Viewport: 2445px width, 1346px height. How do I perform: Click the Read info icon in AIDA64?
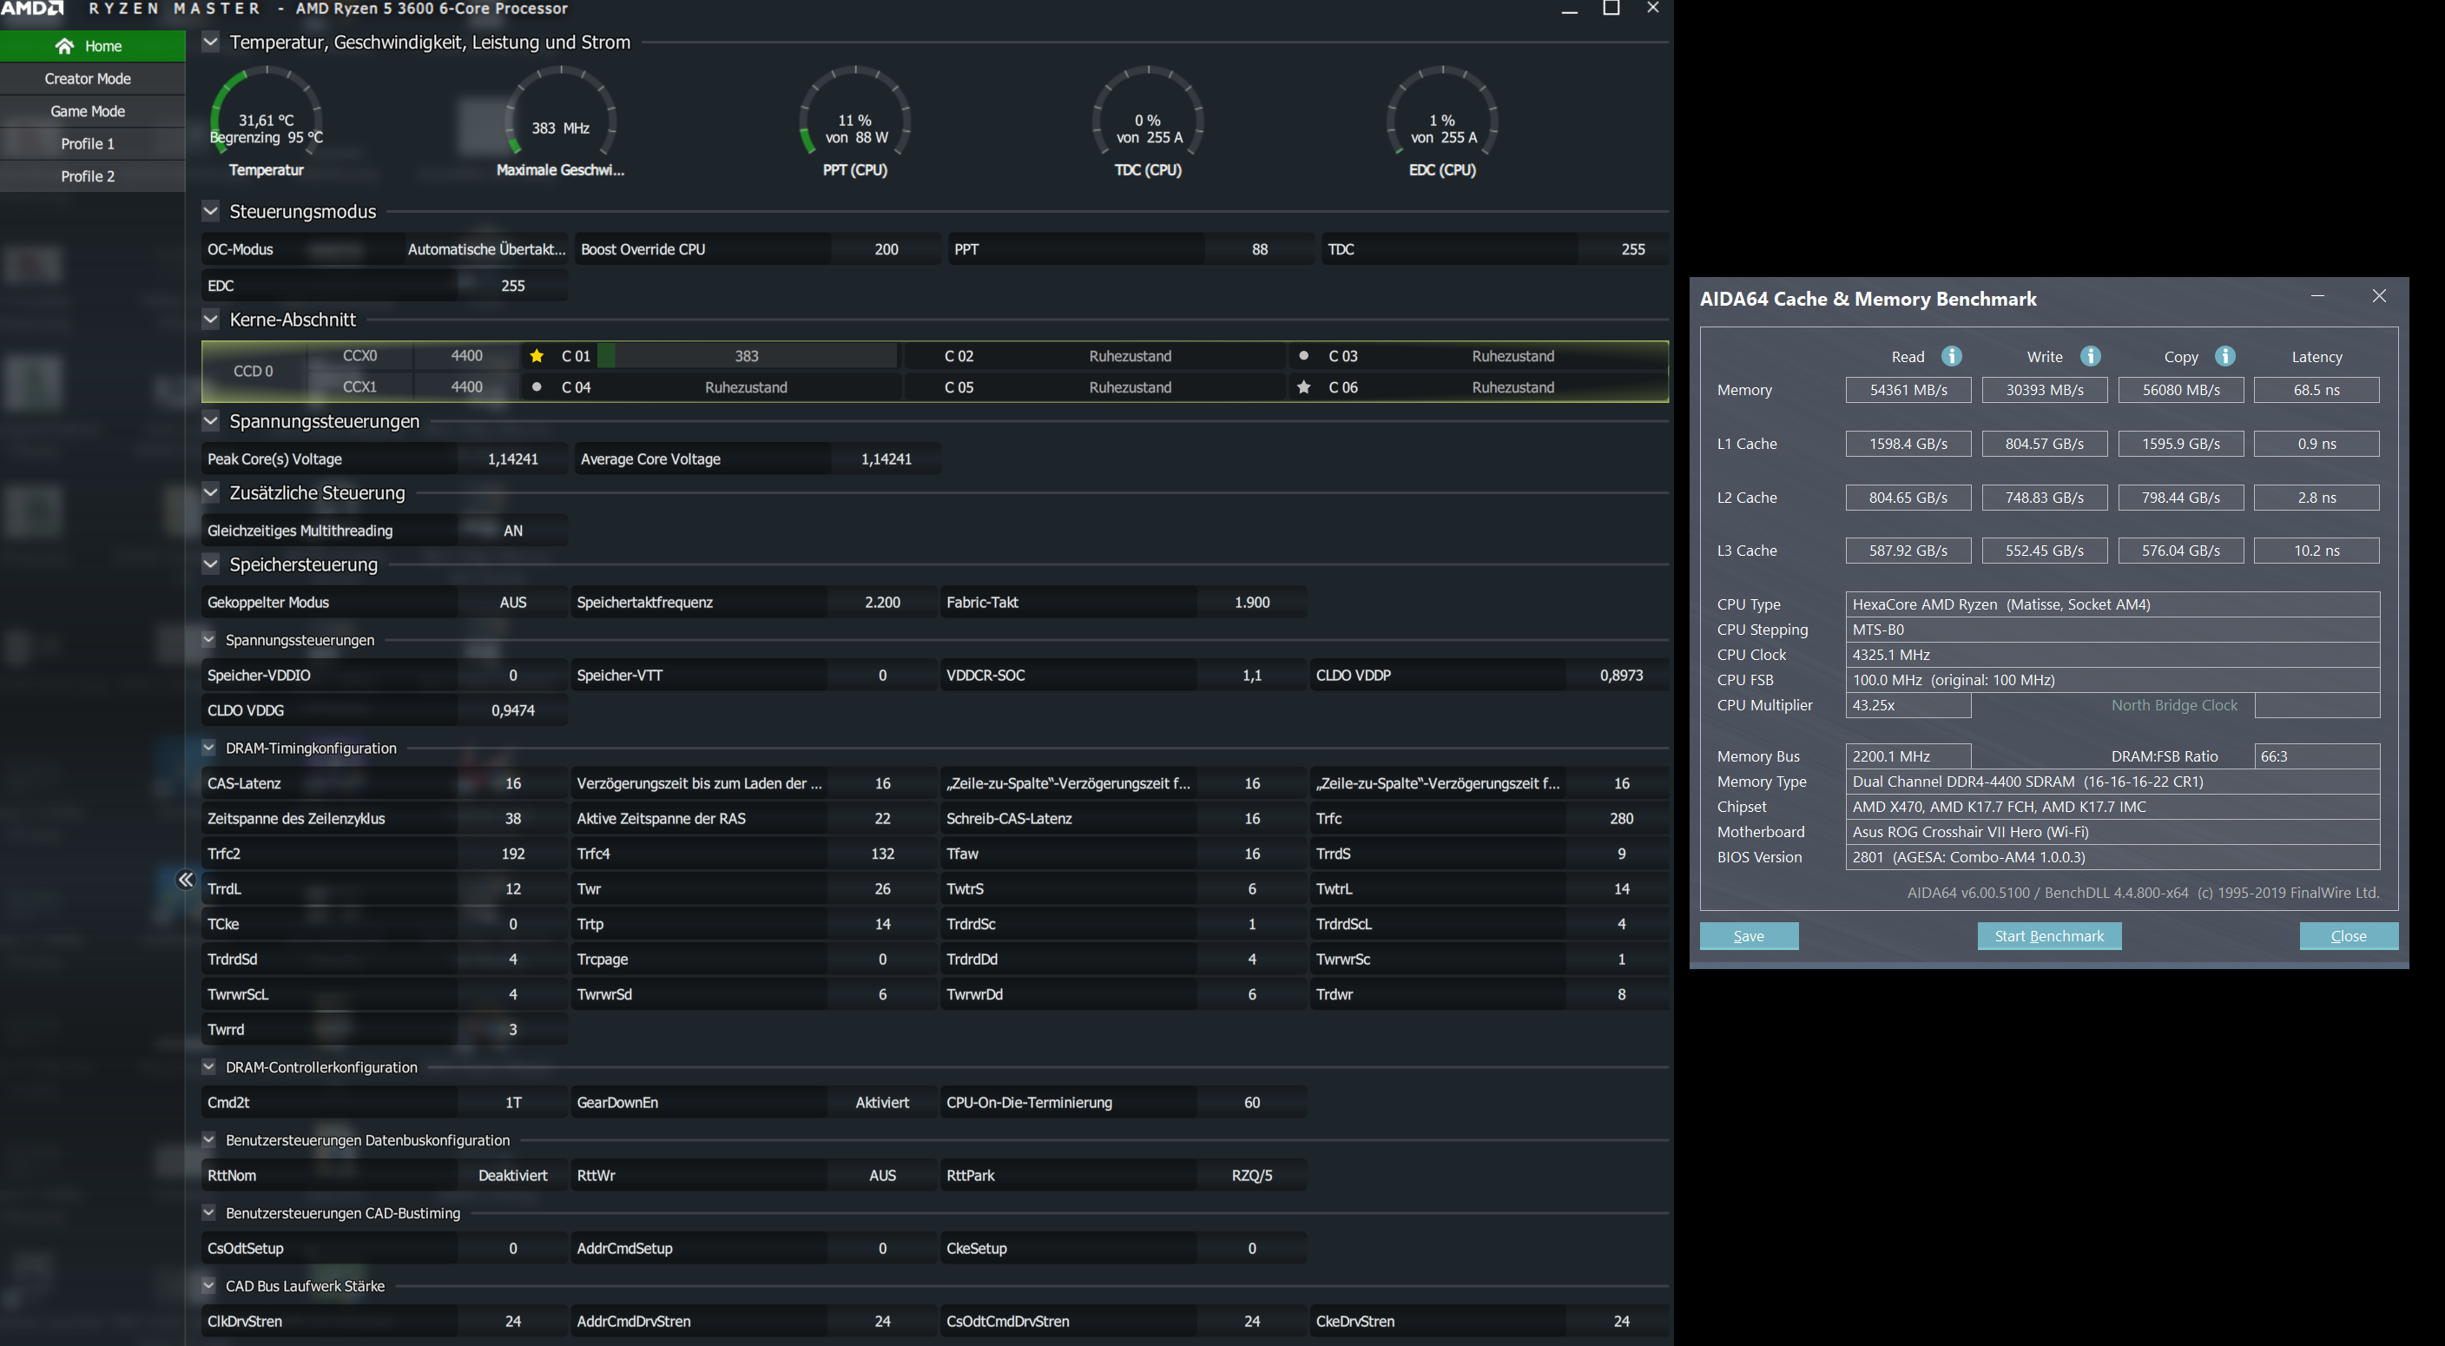coord(1952,356)
